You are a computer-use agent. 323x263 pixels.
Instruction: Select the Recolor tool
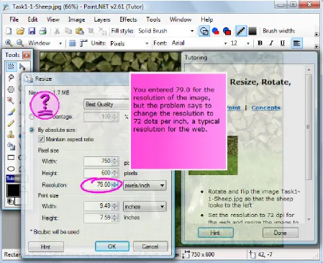pyautogui.click(x=11, y=146)
